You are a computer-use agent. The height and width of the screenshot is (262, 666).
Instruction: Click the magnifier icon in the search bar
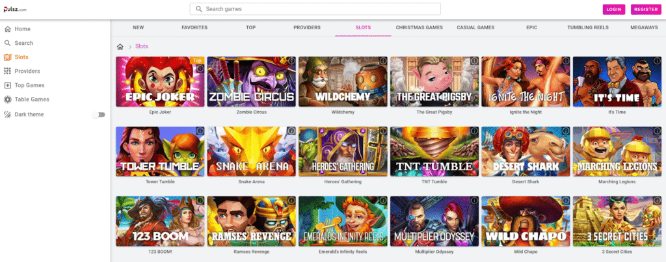198,9
